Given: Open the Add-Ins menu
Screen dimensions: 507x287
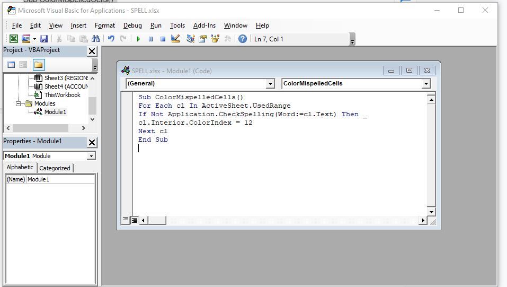Looking at the screenshot, I should 204,25.
